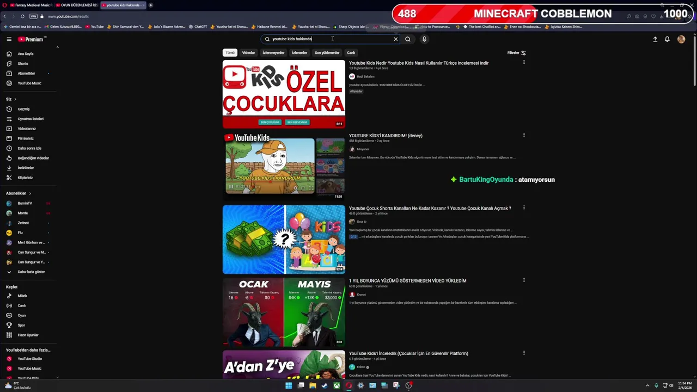Open Kronot channel link

pos(361,295)
